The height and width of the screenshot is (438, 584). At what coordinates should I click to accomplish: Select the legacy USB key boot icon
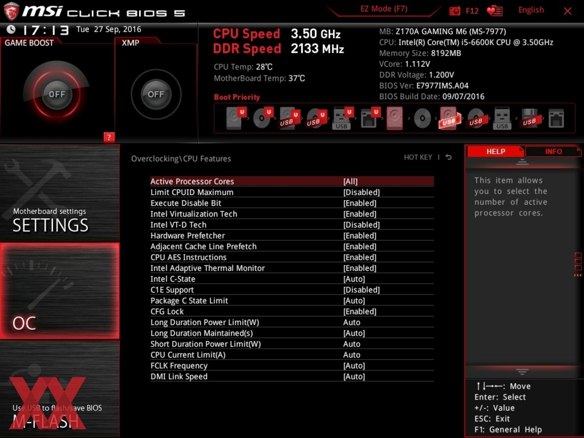[x=502, y=118]
